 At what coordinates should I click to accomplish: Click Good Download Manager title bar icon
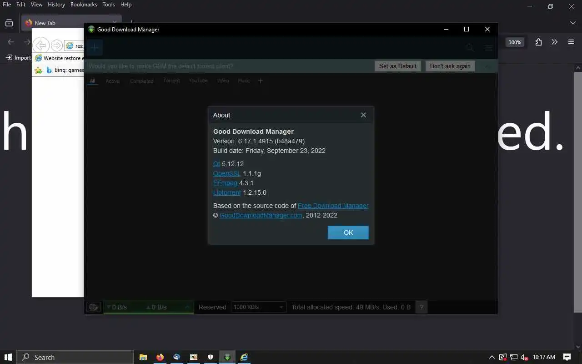(91, 29)
